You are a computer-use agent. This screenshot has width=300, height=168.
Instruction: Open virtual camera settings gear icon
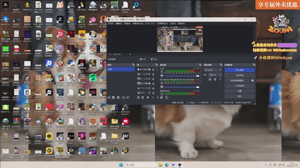252,81
